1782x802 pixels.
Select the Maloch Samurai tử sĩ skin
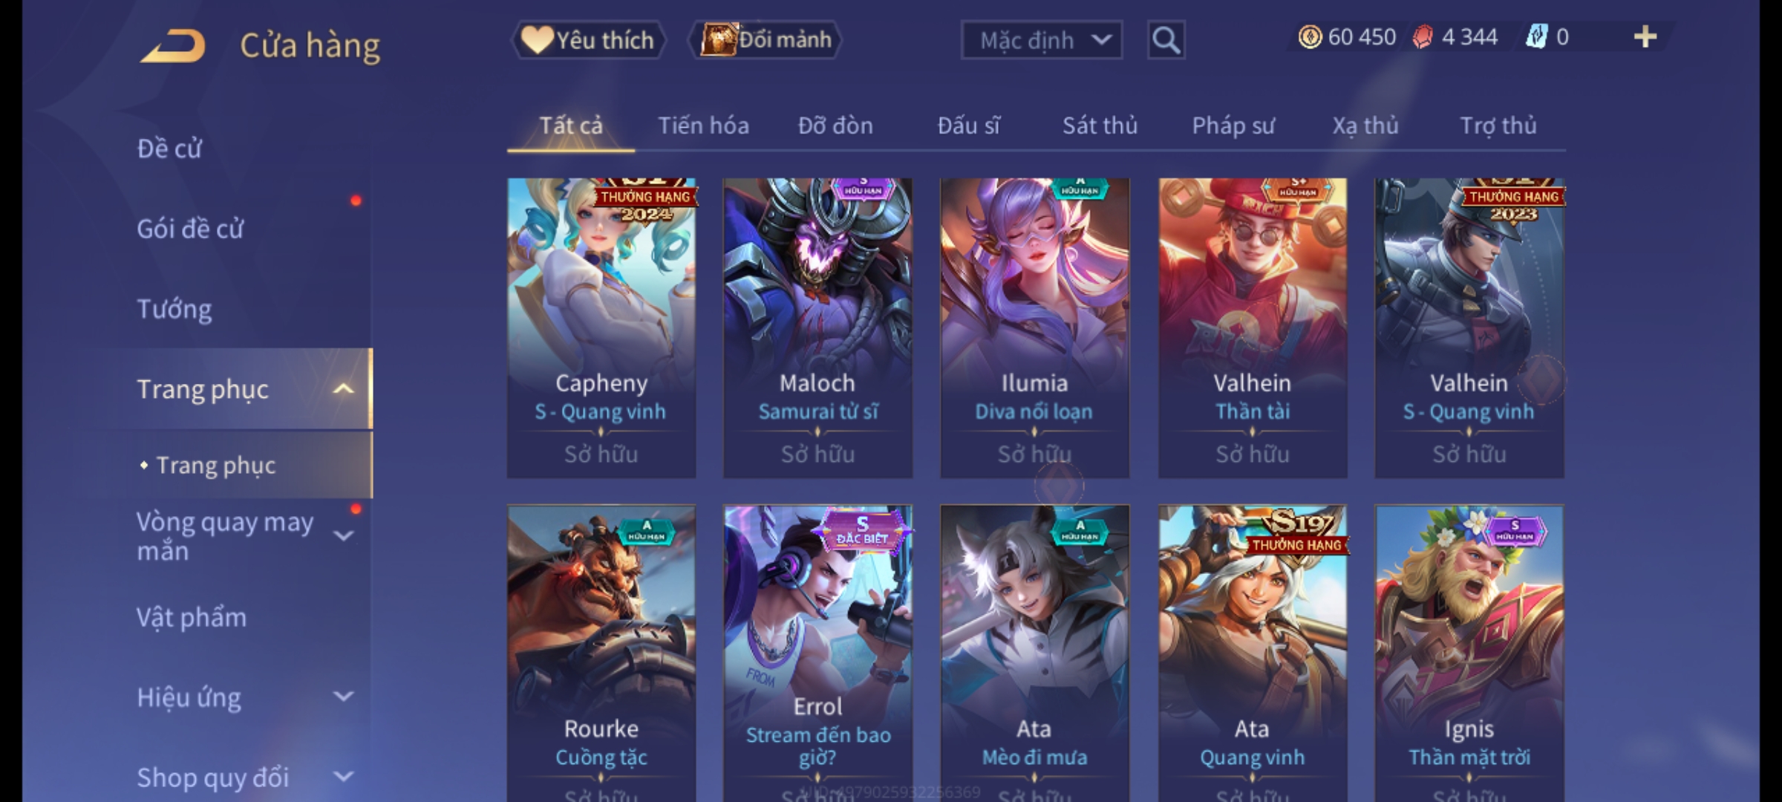click(817, 327)
